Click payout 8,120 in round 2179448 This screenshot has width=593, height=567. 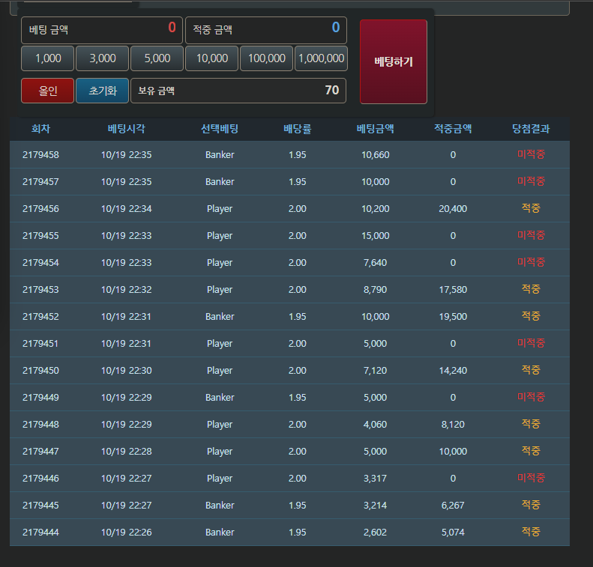click(x=453, y=425)
